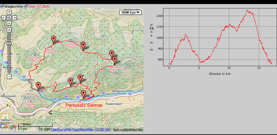Click the upper waypoint marker above Salmaser Höhe

(x=111, y=55)
